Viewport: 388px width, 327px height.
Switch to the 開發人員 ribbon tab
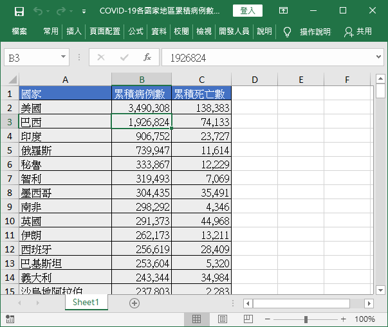(x=234, y=31)
